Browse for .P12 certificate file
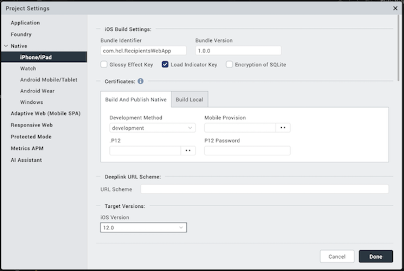The height and width of the screenshot is (271, 404). pos(188,151)
